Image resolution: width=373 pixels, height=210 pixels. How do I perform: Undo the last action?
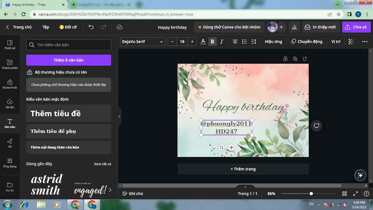coord(91,27)
